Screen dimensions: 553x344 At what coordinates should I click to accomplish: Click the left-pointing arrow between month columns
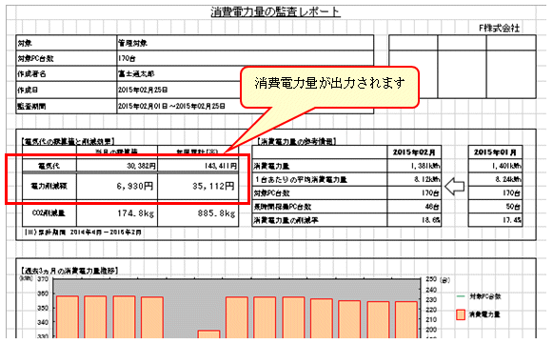click(455, 186)
